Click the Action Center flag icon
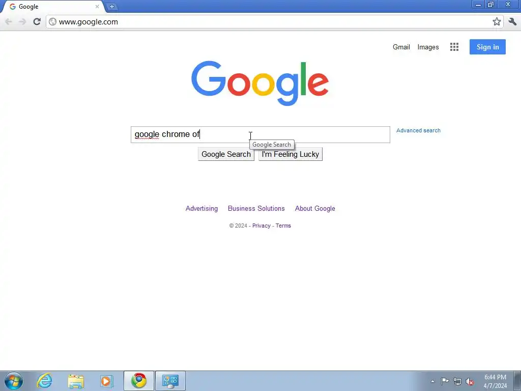The image size is (521, 391). (x=445, y=381)
